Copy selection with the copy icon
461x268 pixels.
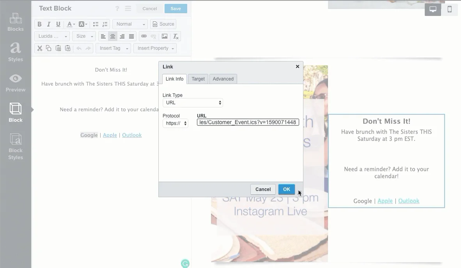click(49, 48)
